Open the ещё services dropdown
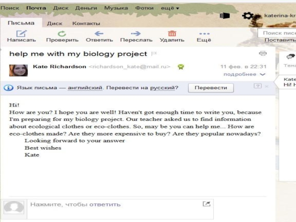This screenshot has height=222, width=296. pos(170,8)
